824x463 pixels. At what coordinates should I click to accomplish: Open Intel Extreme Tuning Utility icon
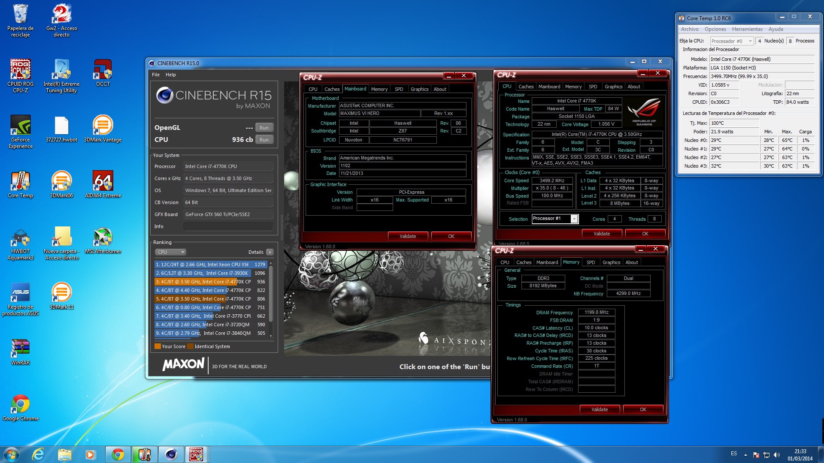61,76
